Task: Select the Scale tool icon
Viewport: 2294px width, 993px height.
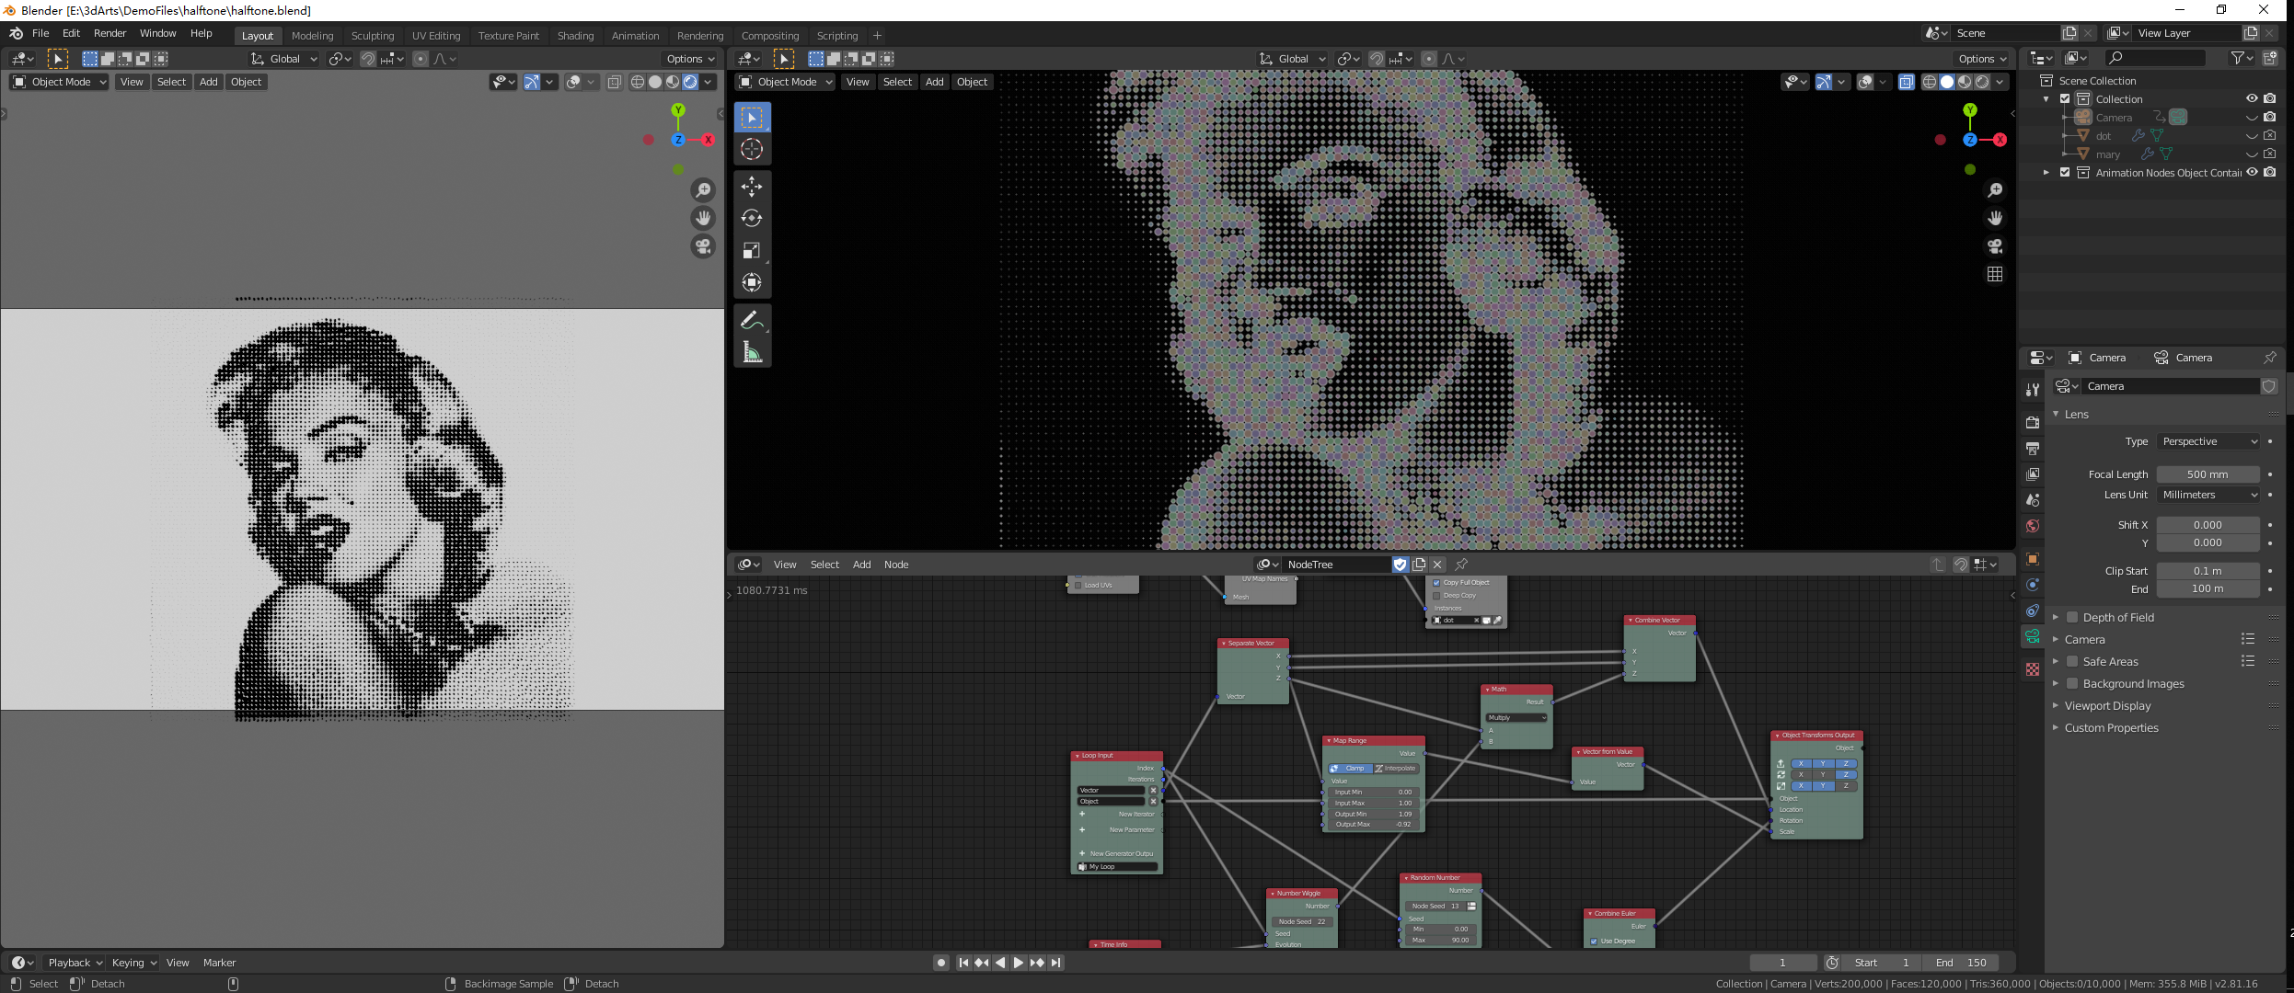Action: point(752,251)
